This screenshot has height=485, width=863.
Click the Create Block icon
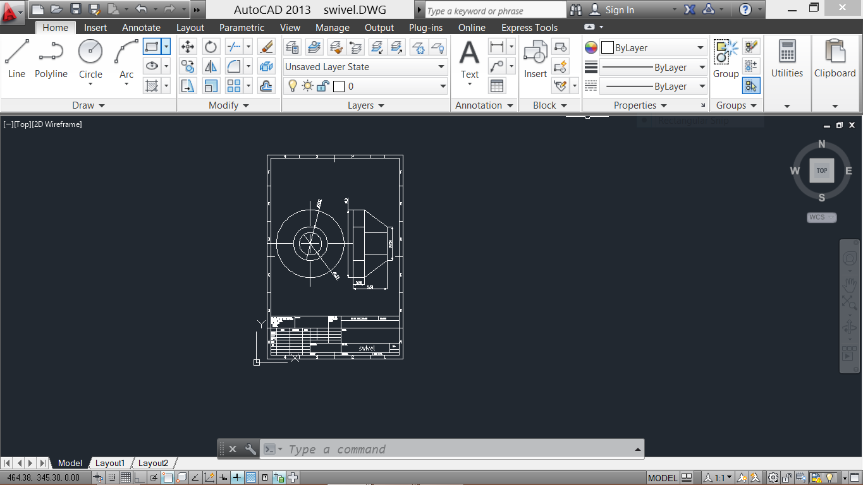pos(560,47)
